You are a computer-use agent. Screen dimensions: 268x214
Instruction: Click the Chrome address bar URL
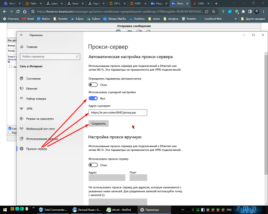tap(120, 12)
